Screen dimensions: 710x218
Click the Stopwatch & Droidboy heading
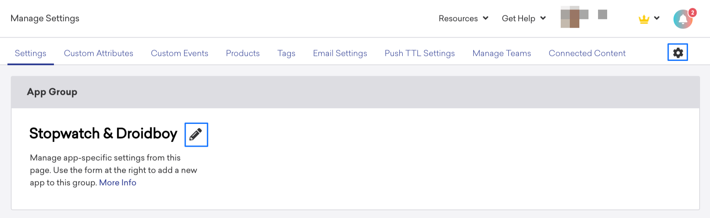pyautogui.click(x=103, y=133)
